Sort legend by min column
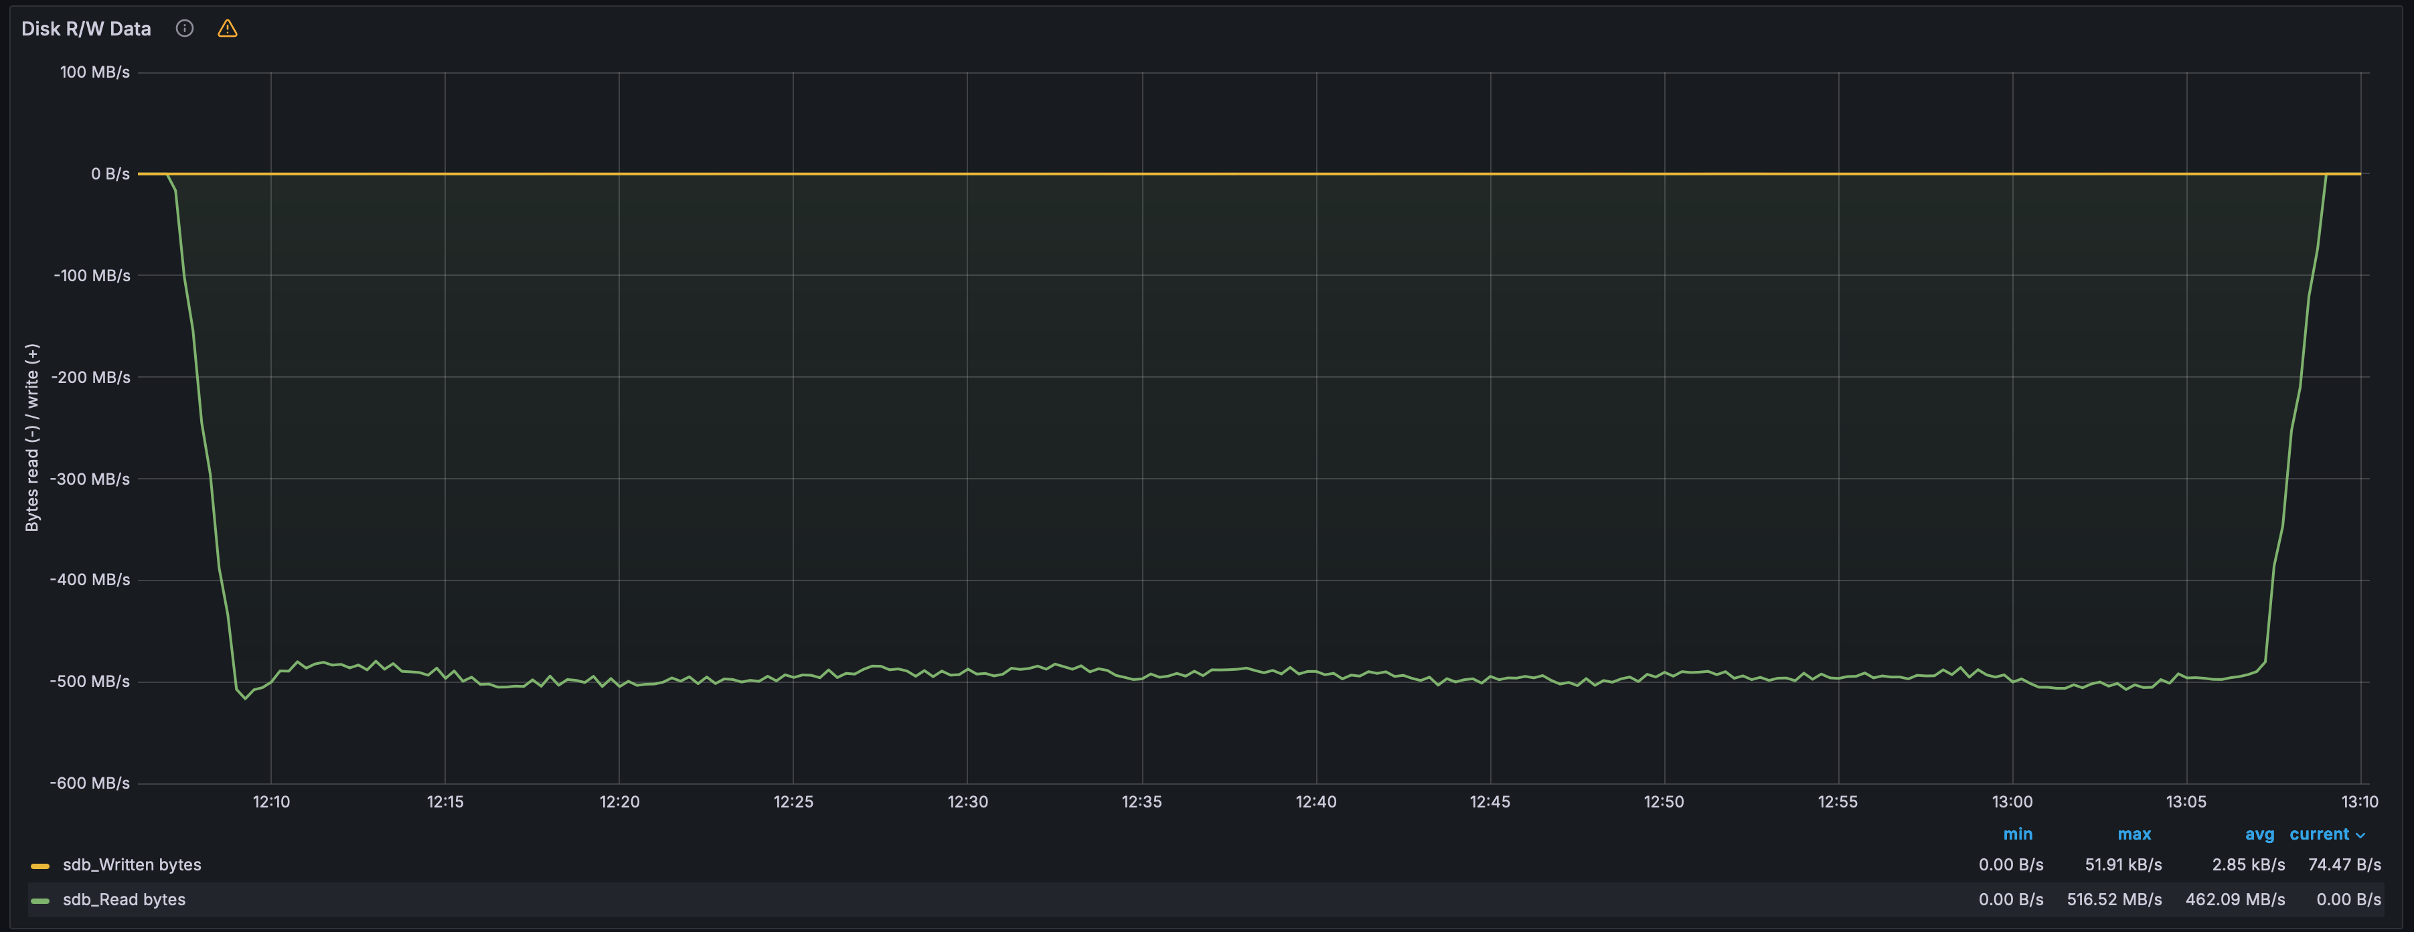This screenshot has height=932, width=2414. (x=2018, y=834)
